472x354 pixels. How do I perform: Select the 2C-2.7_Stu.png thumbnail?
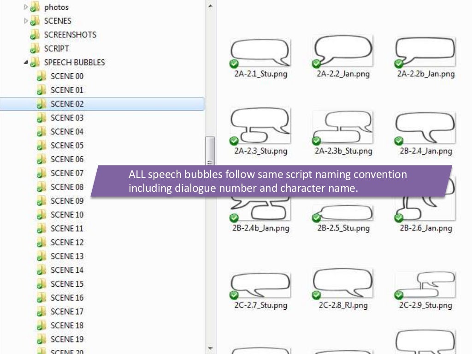[x=260, y=285]
